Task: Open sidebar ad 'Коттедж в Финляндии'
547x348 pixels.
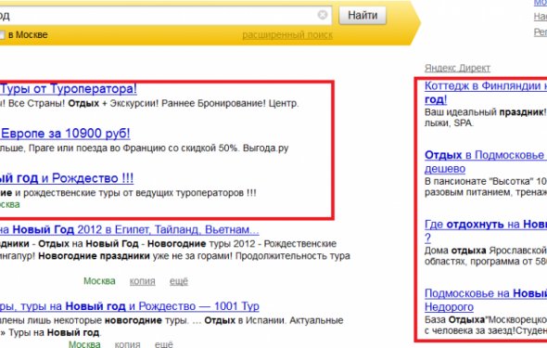Action: point(486,93)
